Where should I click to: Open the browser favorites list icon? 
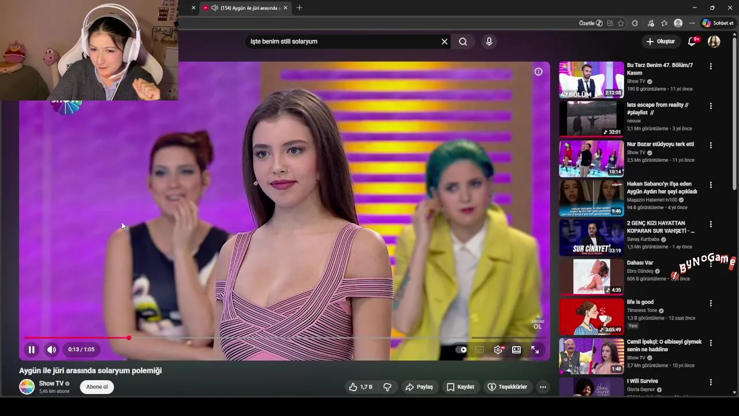tap(665, 23)
